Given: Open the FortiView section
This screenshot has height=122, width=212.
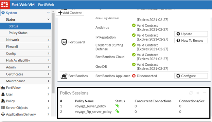Looking at the screenshot, I should tap(25, 88).
